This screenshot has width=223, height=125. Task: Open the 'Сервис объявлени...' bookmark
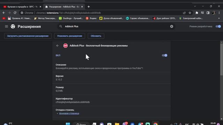[x=138, y=18]
